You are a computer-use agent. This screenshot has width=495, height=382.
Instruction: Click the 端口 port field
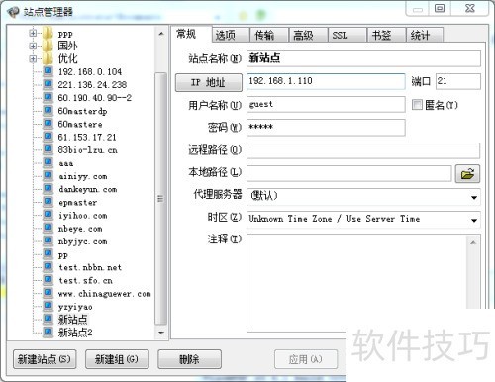click(x=458, y=81)
